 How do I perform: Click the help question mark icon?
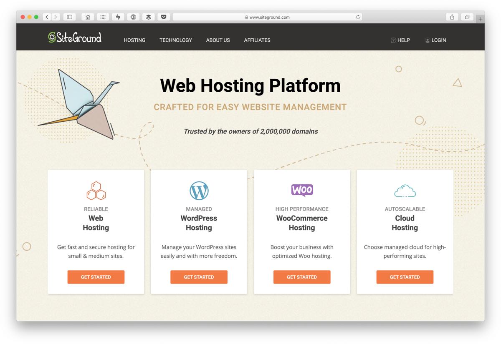click(x=393, y=40)
